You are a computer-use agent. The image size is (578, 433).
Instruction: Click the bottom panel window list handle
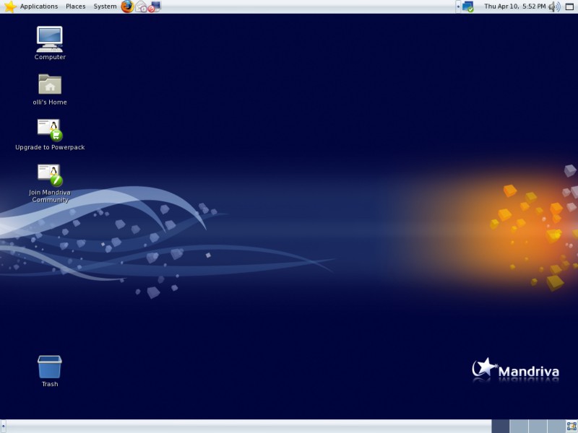tap(4, 427)
